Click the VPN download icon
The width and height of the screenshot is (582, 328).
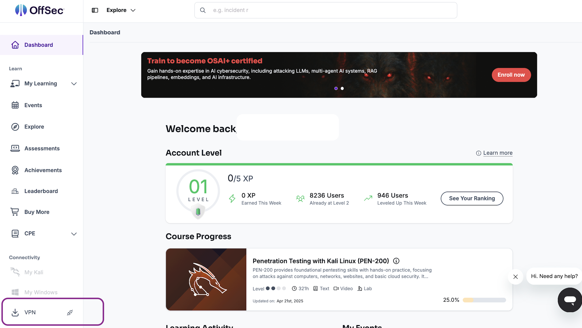click(x=15, y=312)
